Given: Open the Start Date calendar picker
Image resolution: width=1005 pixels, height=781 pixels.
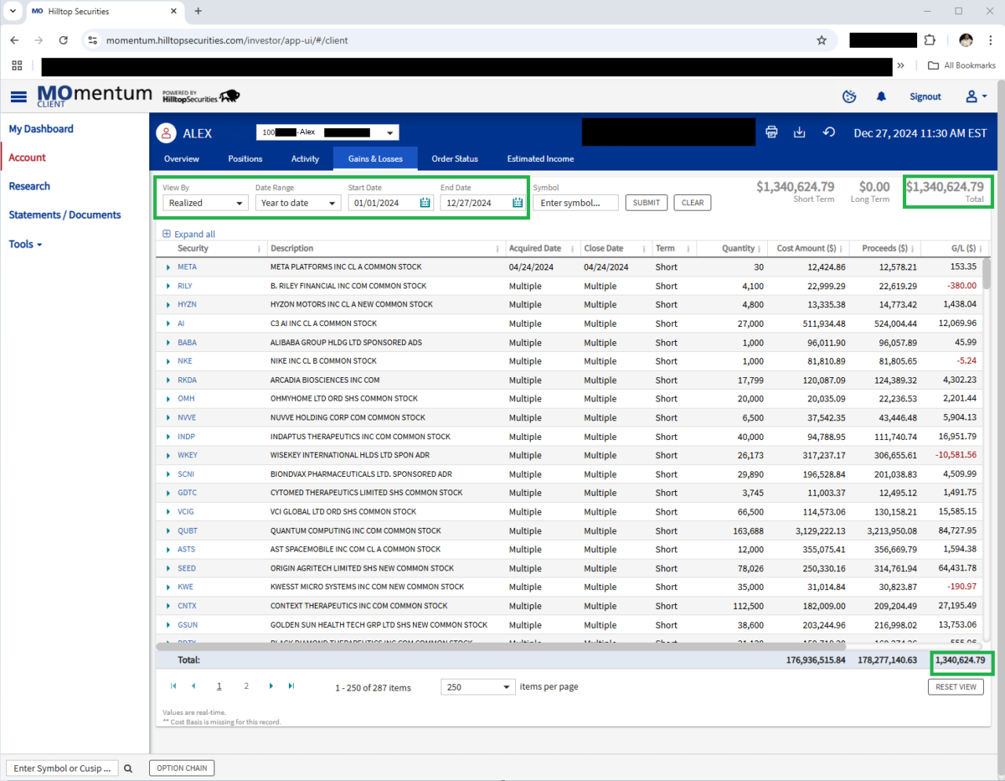Looking at the screenshot, I should click(x=425, y=203).
